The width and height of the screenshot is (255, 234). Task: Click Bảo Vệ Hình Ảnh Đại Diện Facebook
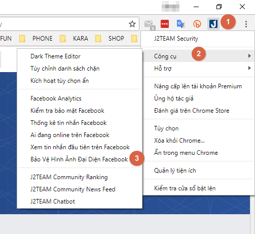(x=80, y=159)
